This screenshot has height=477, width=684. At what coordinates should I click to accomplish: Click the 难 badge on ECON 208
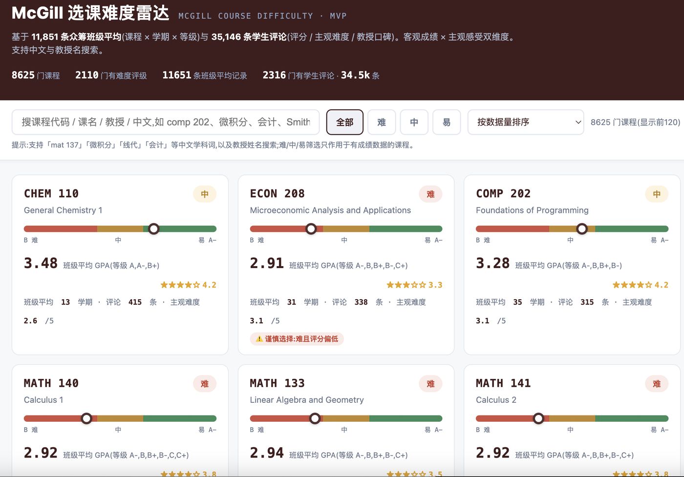[x=430, y=194]
